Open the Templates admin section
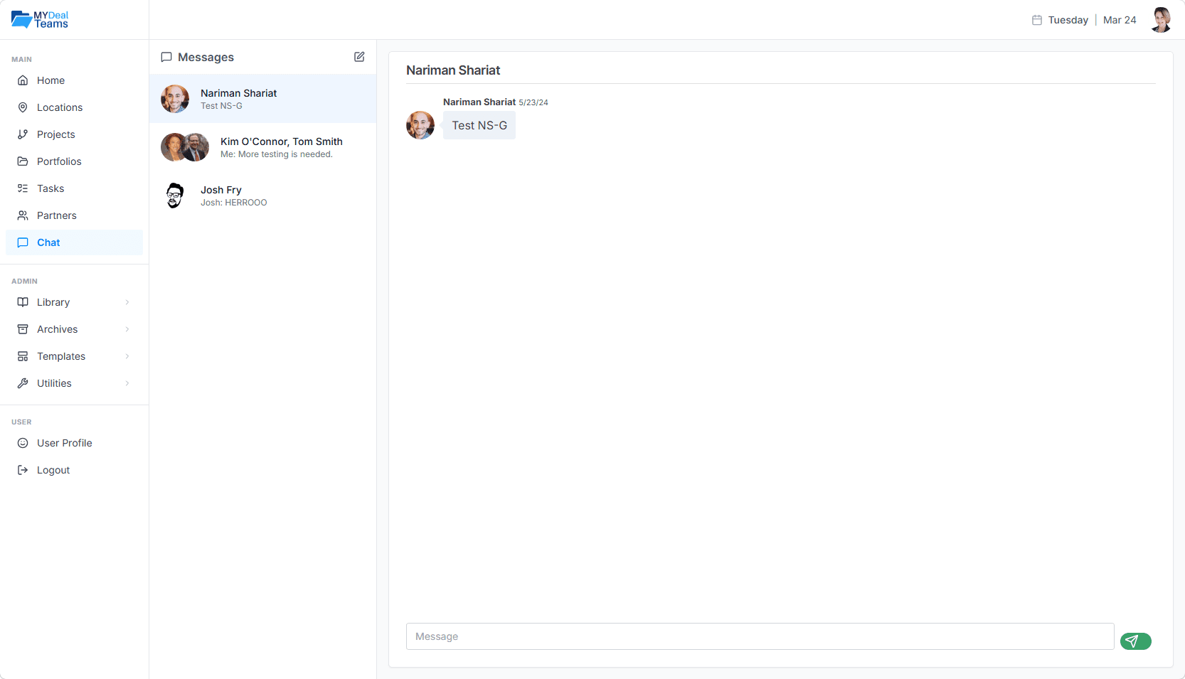 [x=74, y=356]
